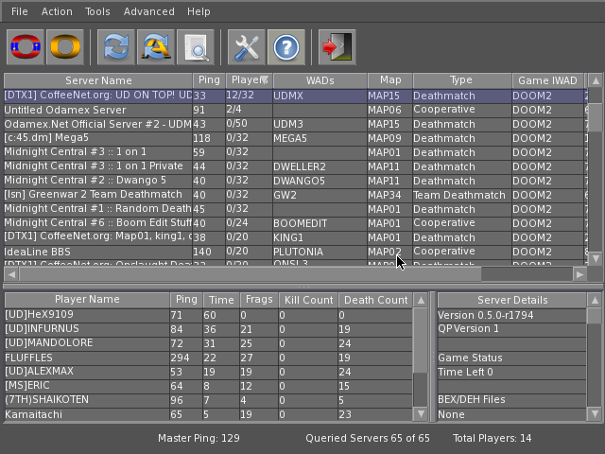Open the Tools menu

pyautogui.click(x=97, y=11)
